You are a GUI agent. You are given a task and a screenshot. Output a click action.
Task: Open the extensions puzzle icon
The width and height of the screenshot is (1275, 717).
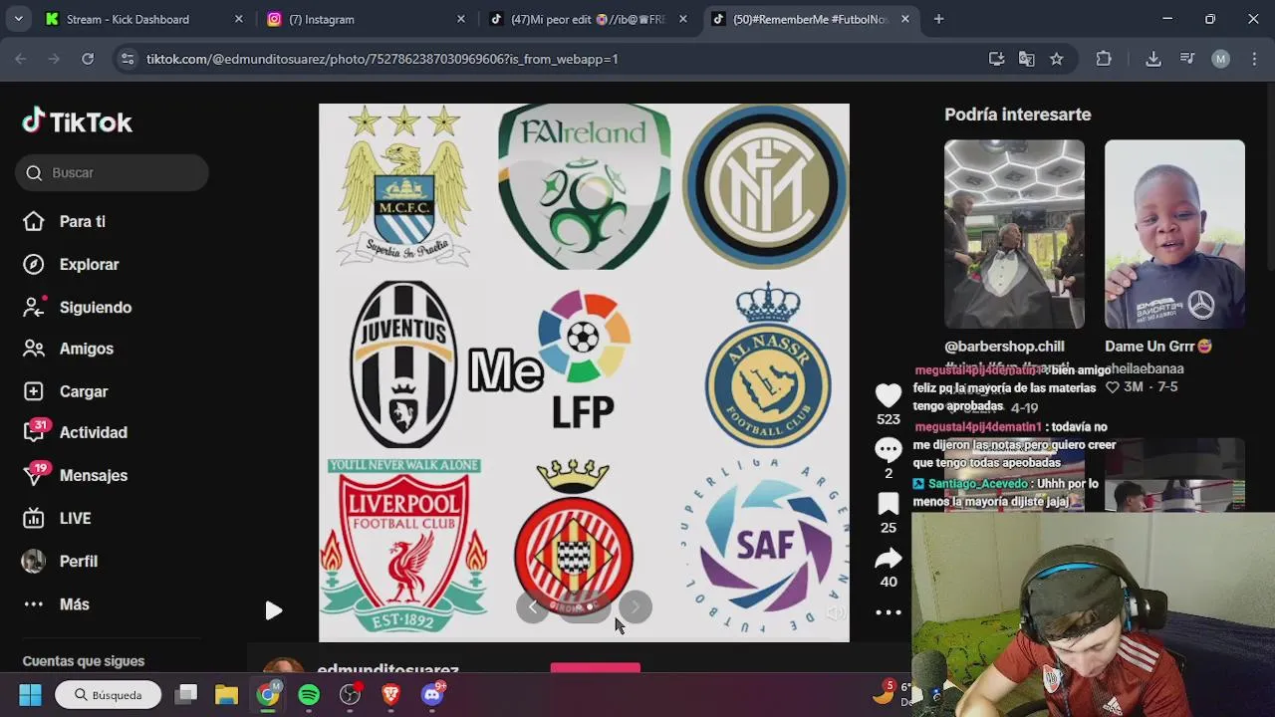(x=1104, y=59)
